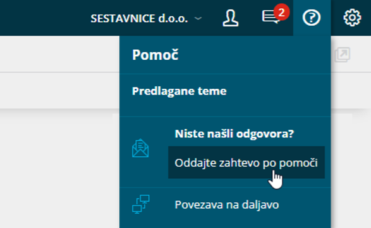
Task: Open messages with the 2 badge
Action: 275,14
